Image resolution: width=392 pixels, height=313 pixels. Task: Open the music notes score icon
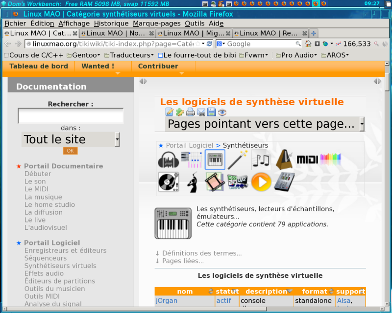(261, 160)
